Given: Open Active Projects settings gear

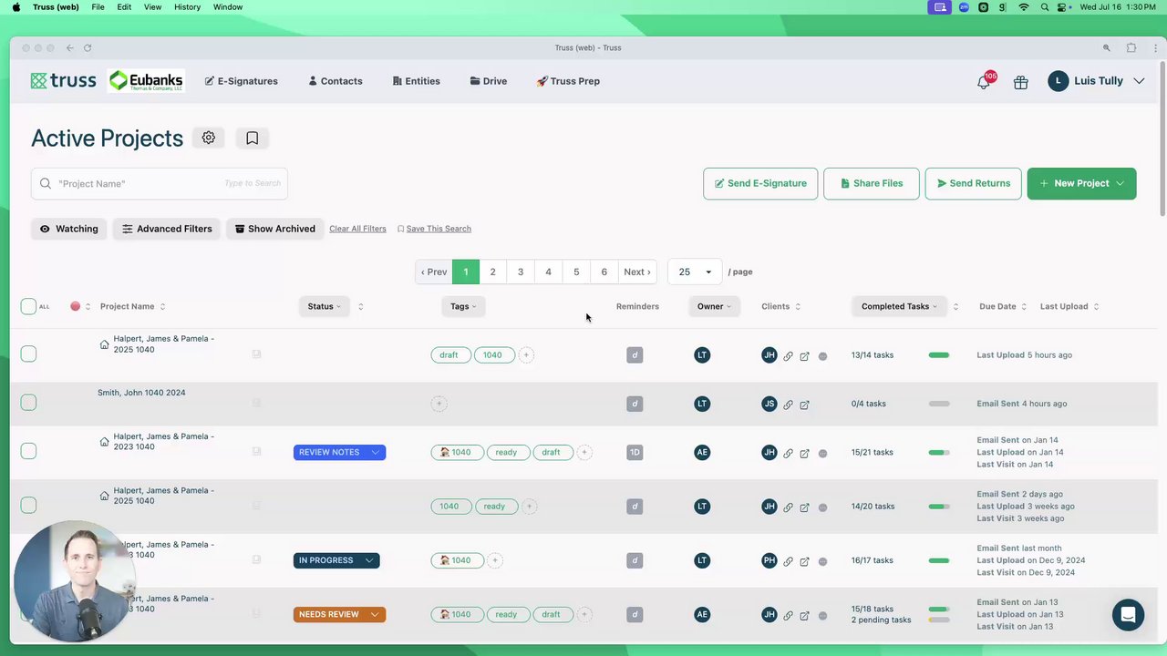Looking at the screenshot, I should click(208, 138).
